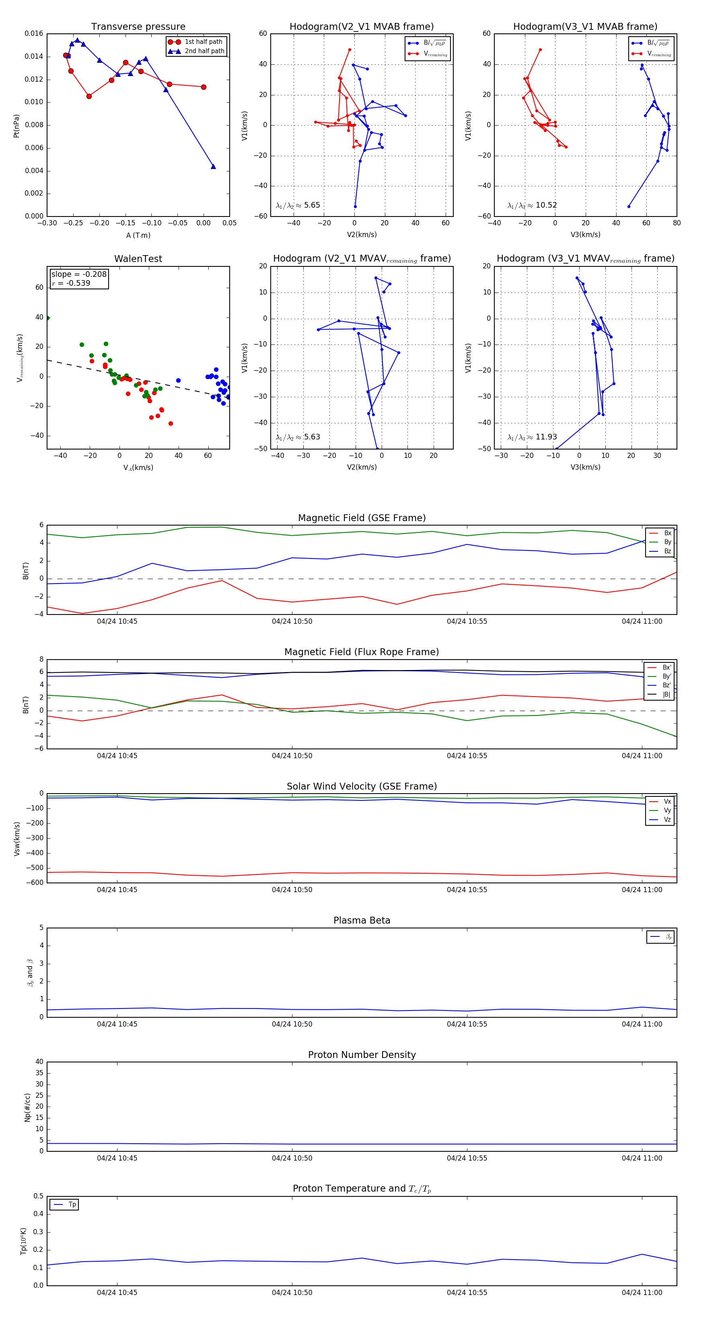This screenshot has width=724, height=1328.
Task: Click the 'Solar Wind Velocity (GSE Frame)' title
Action: coord(362,786)
